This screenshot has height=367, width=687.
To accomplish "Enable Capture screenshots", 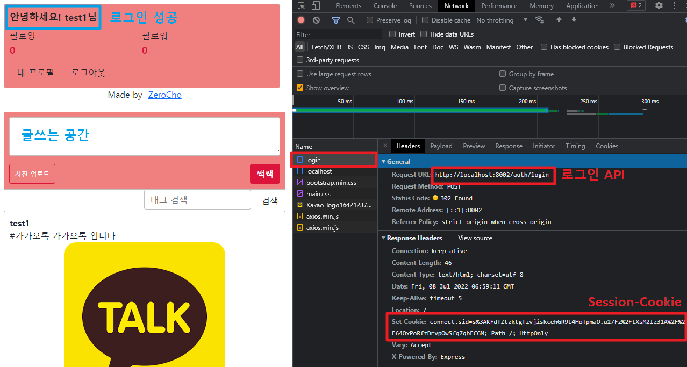I will (x=503, y=88).
